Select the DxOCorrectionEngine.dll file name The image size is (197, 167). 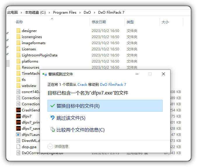point(43,153)
